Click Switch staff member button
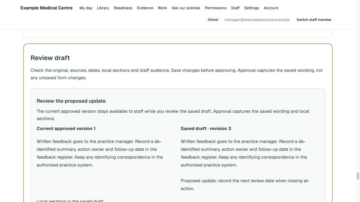 (314, 20)
